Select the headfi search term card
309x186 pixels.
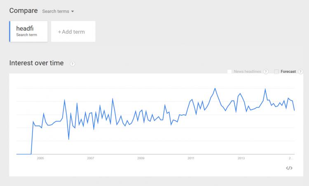[28, 31]
